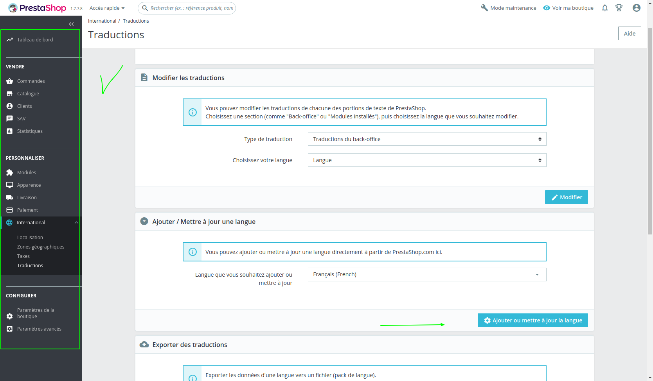Open the Catalogue store icon

click(9, 93)
